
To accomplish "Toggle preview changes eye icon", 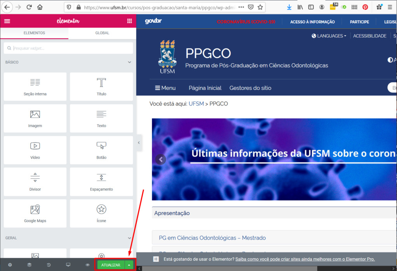I will tap(88, 265).
